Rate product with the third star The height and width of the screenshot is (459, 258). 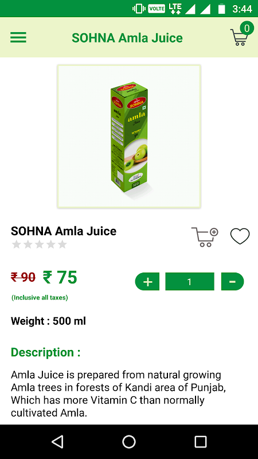point(39,244)
